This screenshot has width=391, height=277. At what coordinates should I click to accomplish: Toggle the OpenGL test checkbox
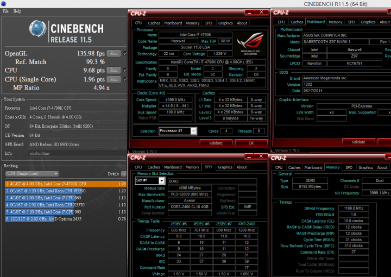click(125, 53)
